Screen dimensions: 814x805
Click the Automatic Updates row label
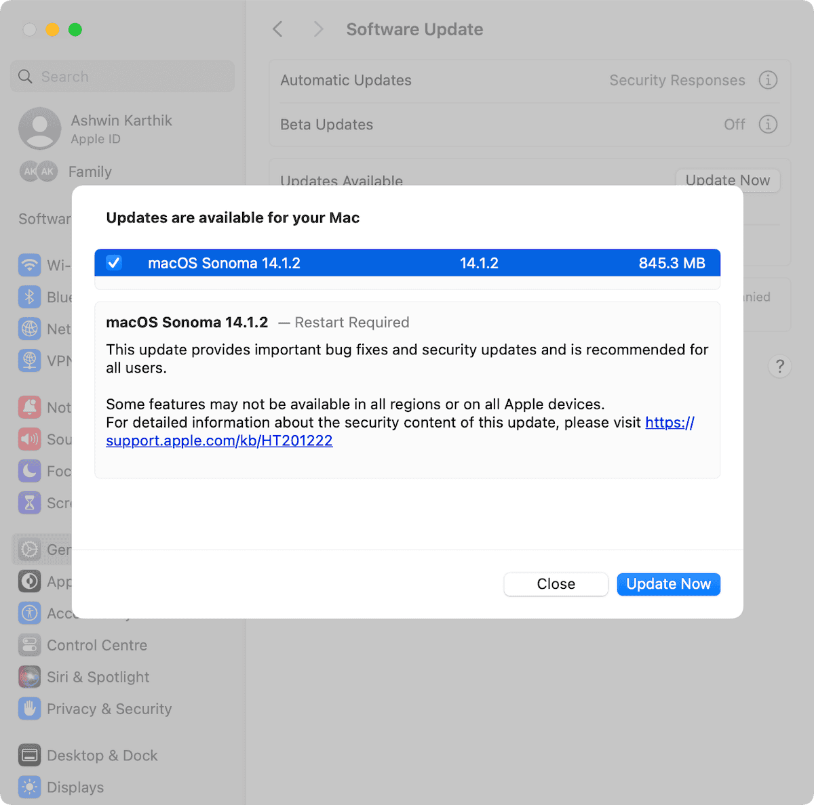(x=346, y=80)
